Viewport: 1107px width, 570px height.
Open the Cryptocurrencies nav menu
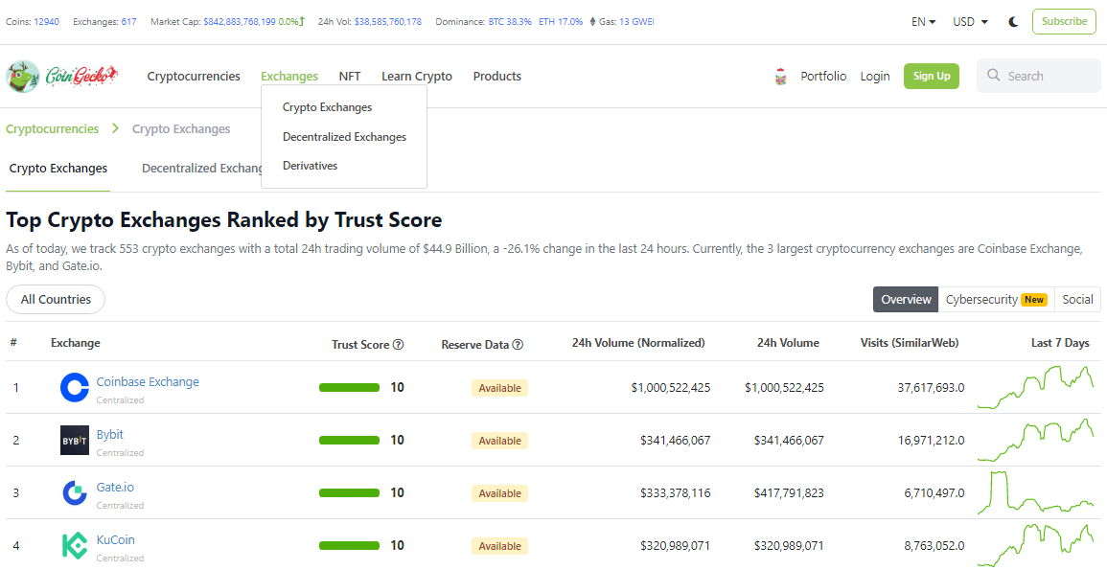coord(194,77)
